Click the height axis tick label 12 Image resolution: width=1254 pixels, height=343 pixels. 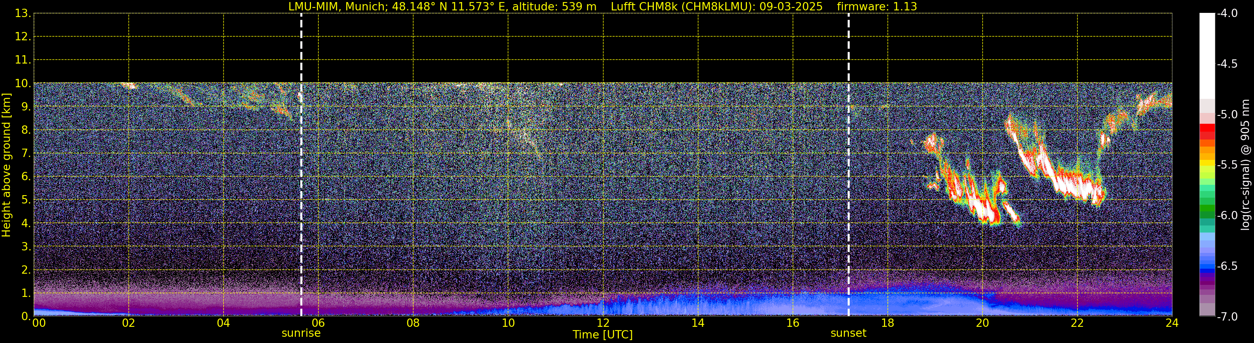coord(22,37)
